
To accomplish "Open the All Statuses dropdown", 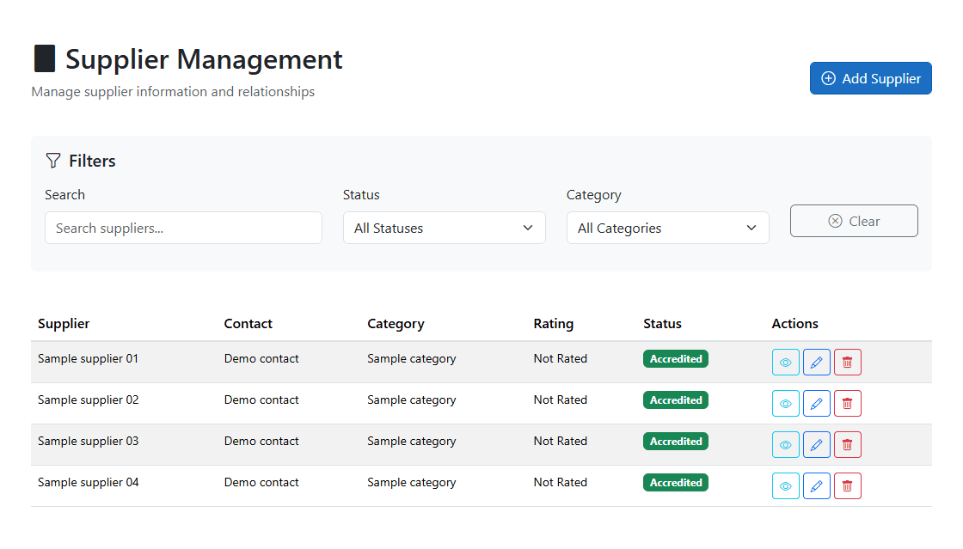I will (x=444, y=229).
